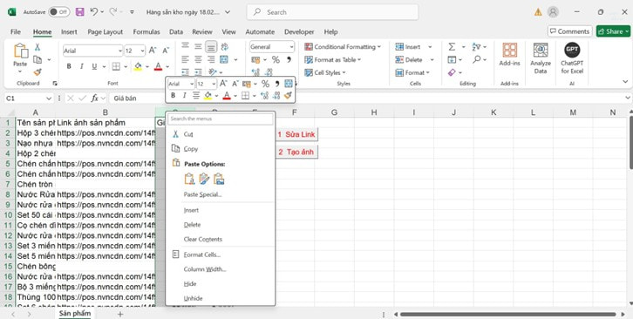
Task: Click the Save icon in title bar
Action: [x=80, y=12]
